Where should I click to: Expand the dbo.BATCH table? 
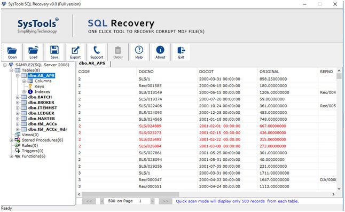click(x=18, y=97)
